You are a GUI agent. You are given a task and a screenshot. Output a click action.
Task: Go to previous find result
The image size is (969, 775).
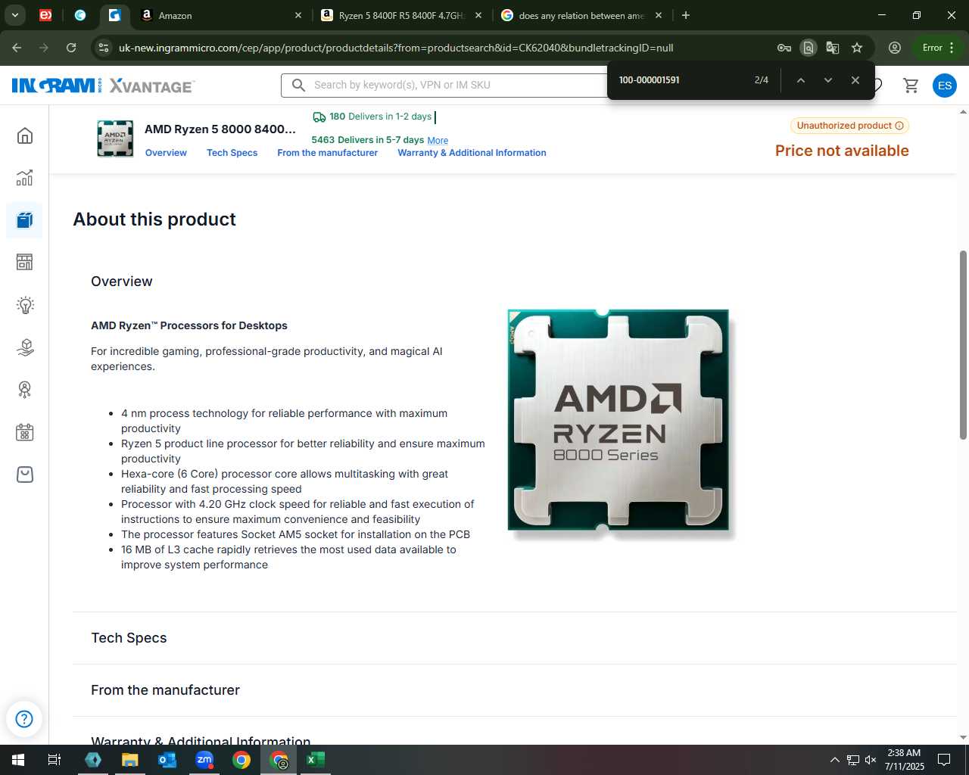(800, 80)
